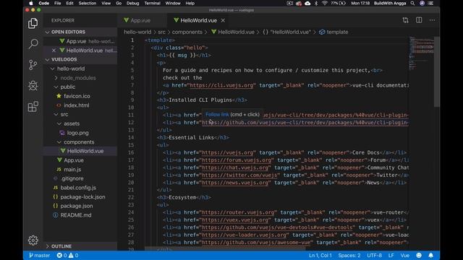Click the Open Changes compare icon
The height and width of the screenshot is (260, 463).
coord(405,20)
